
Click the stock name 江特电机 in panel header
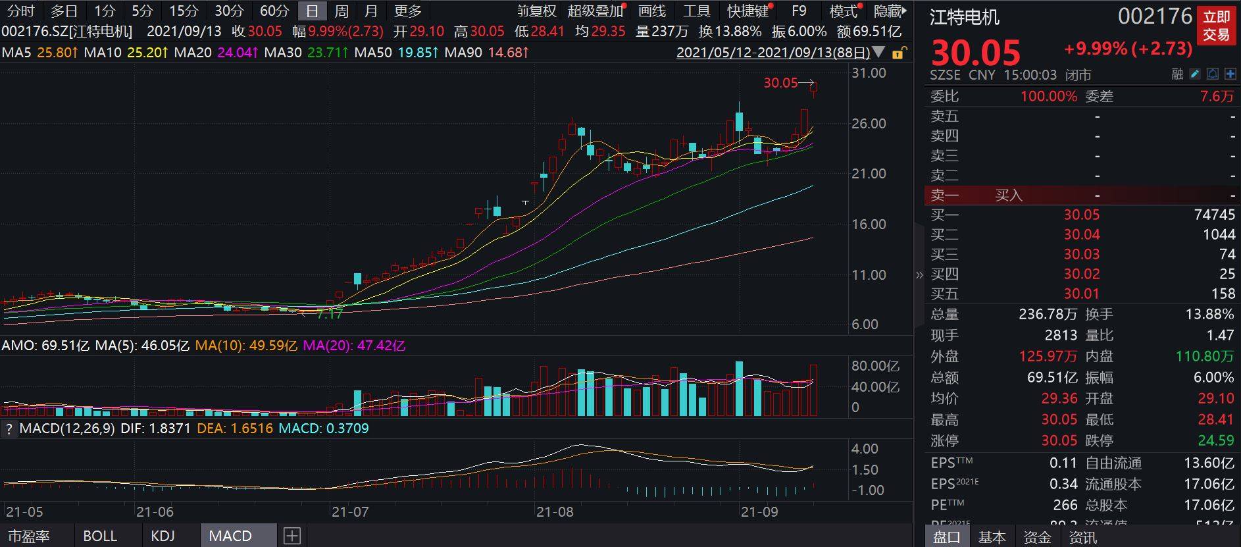(965, 17)
